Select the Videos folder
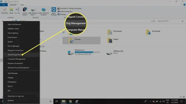The width and height of the screenshot is (186, 104). pos(113,40)
